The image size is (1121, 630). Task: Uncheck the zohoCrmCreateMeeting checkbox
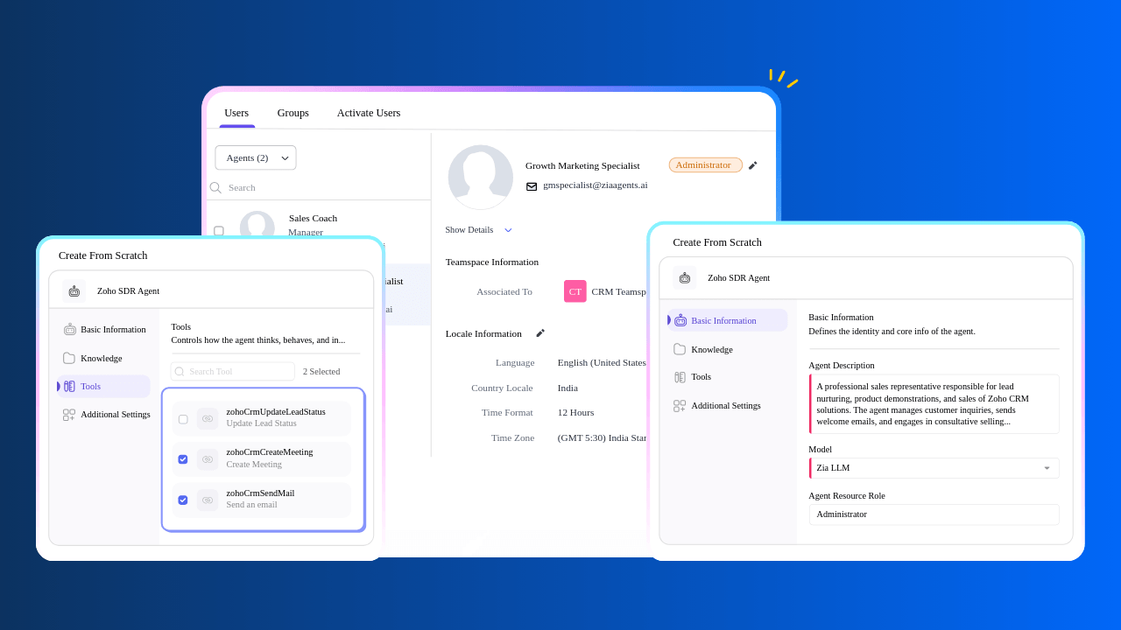(183, 459)
